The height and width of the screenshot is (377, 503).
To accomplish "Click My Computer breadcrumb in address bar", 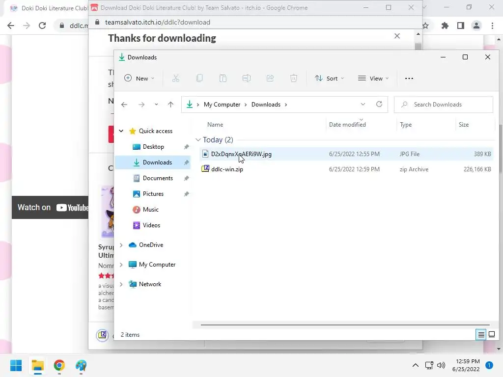I will (222, 105).
